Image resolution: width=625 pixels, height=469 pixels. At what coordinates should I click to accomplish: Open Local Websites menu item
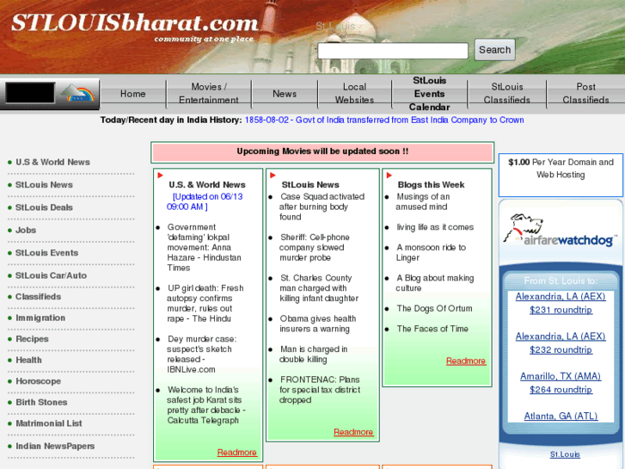(x=354, y=94)
